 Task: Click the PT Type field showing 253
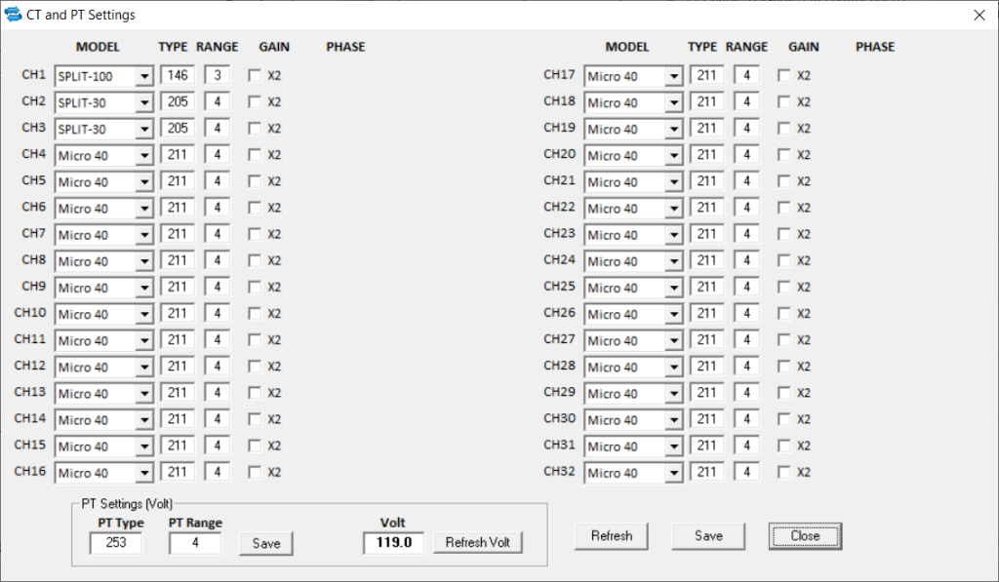(x=115, y=543)
